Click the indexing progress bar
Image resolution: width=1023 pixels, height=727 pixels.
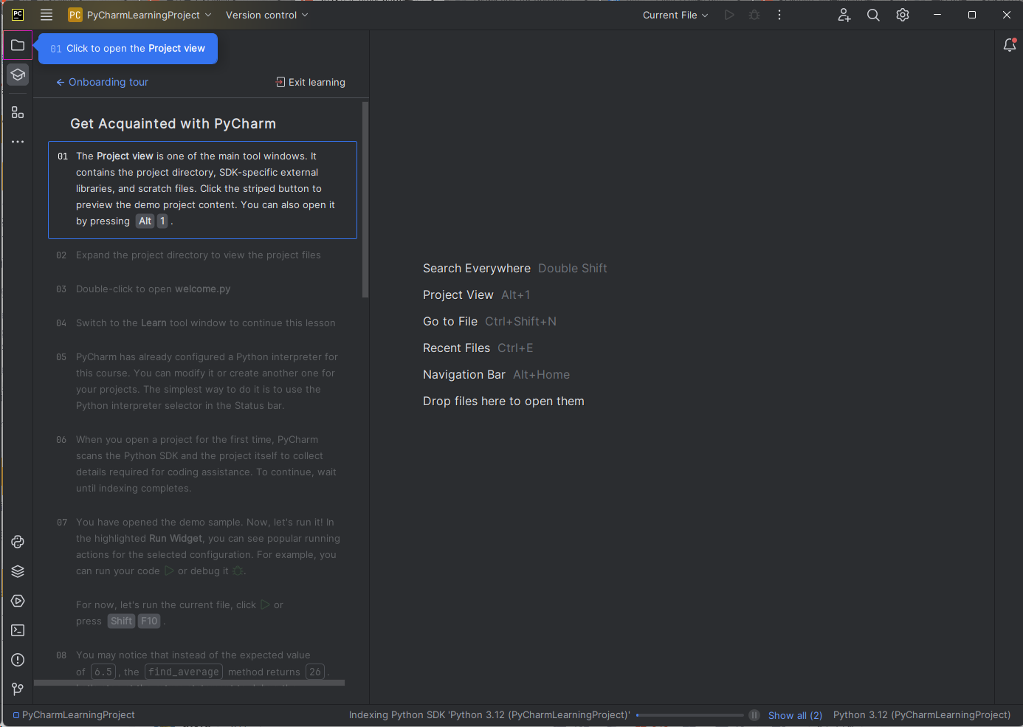(689, 715)
